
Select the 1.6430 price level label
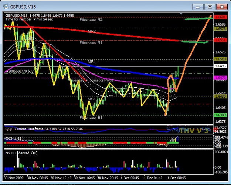click(x=220, y=96)
